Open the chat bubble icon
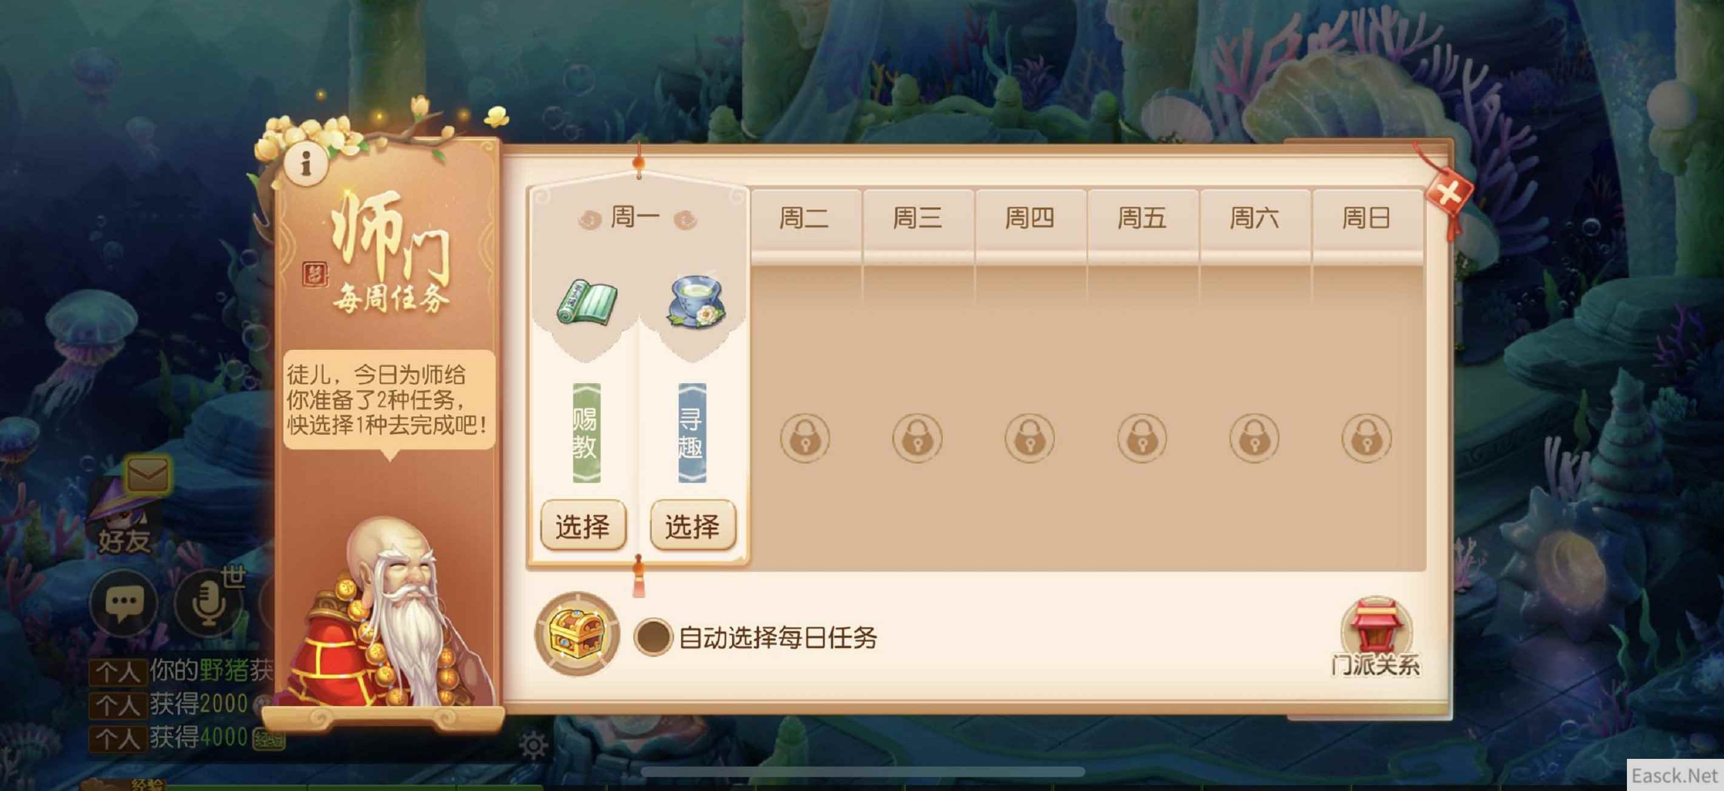The width and height of the screenshot is (1724, 791). (x=124, y=603)
